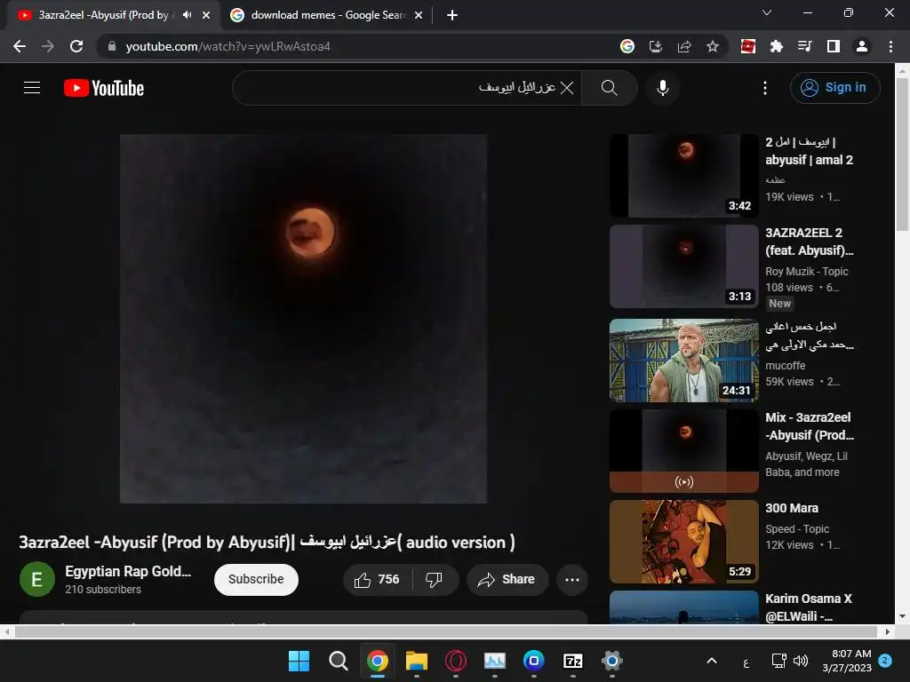Open Chrome extensions puzzle menu

[776, 46]
